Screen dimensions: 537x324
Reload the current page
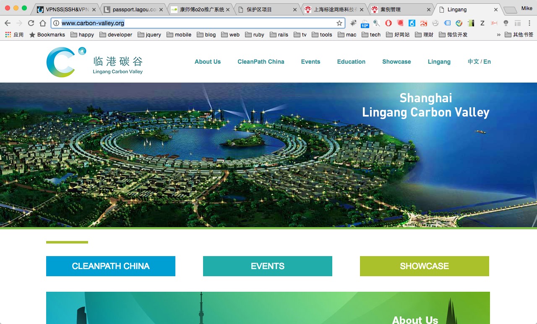coord(31,23)
